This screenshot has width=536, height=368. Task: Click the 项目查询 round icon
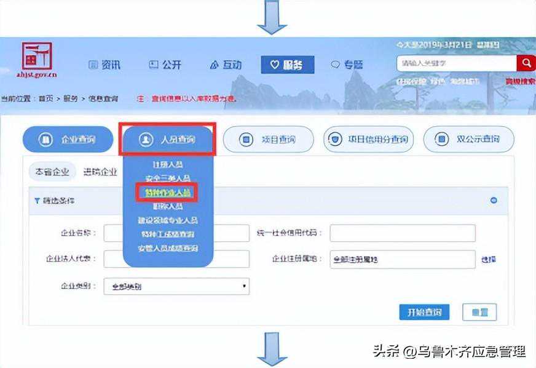point(245,140)
